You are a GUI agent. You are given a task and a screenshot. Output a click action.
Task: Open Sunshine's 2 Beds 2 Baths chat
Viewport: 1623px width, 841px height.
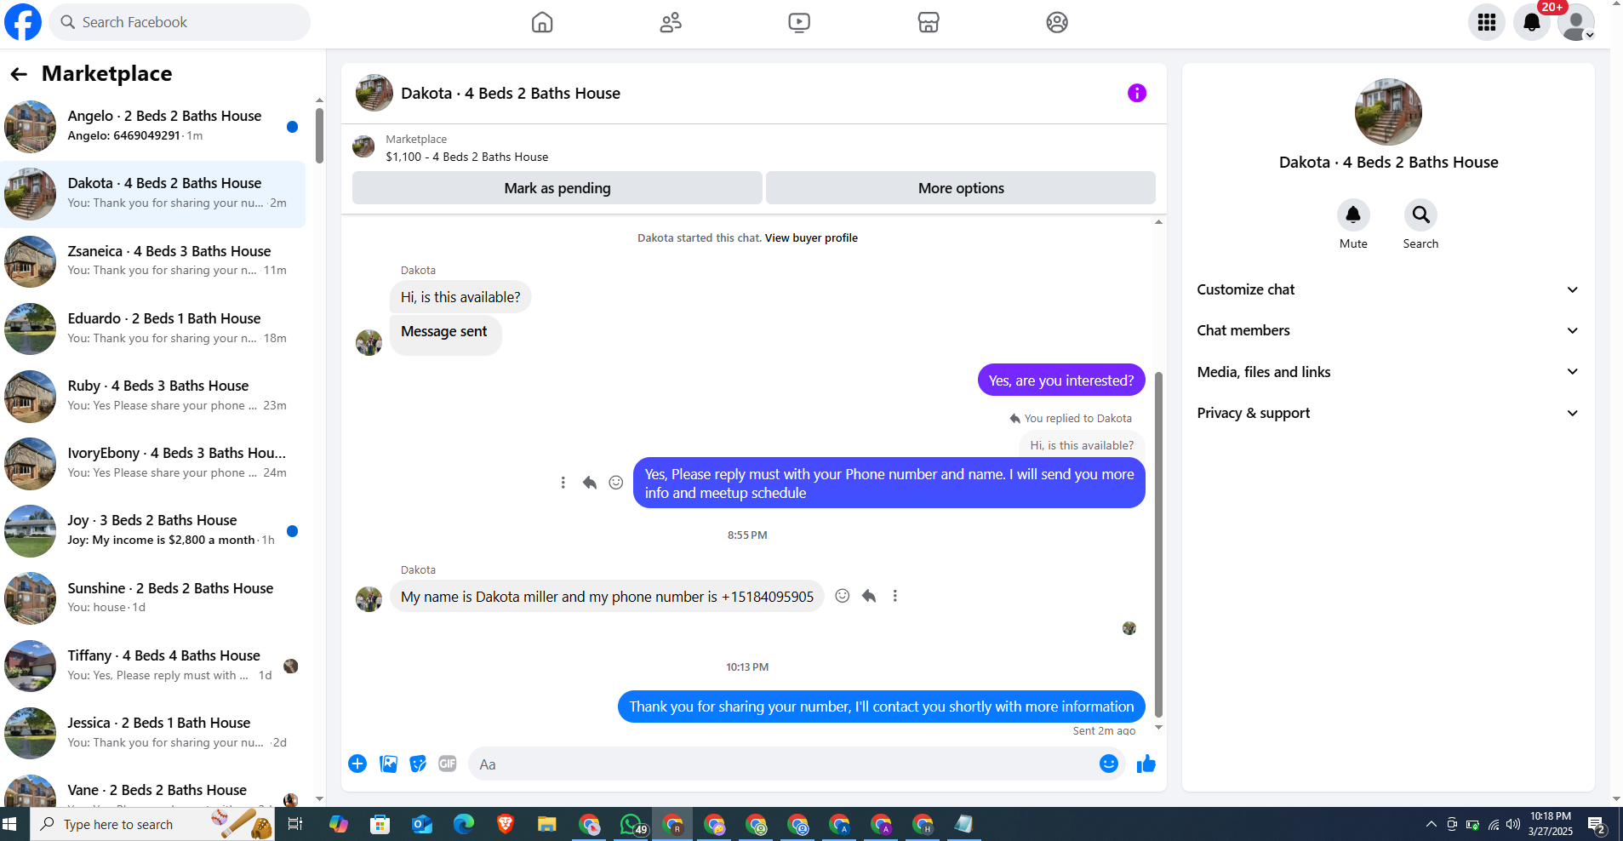[x=153, y=598]
